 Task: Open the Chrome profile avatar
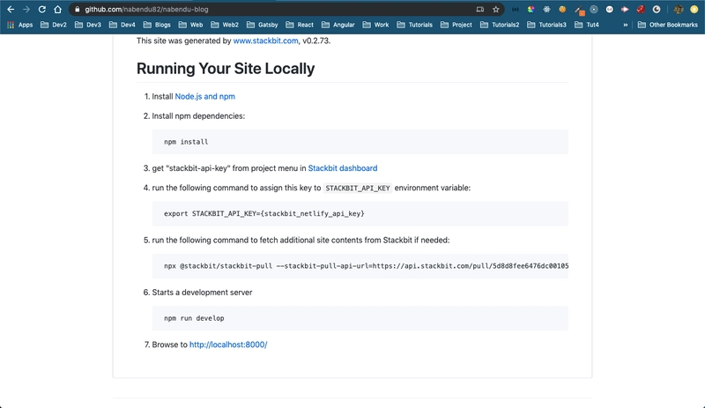point(679,9)
